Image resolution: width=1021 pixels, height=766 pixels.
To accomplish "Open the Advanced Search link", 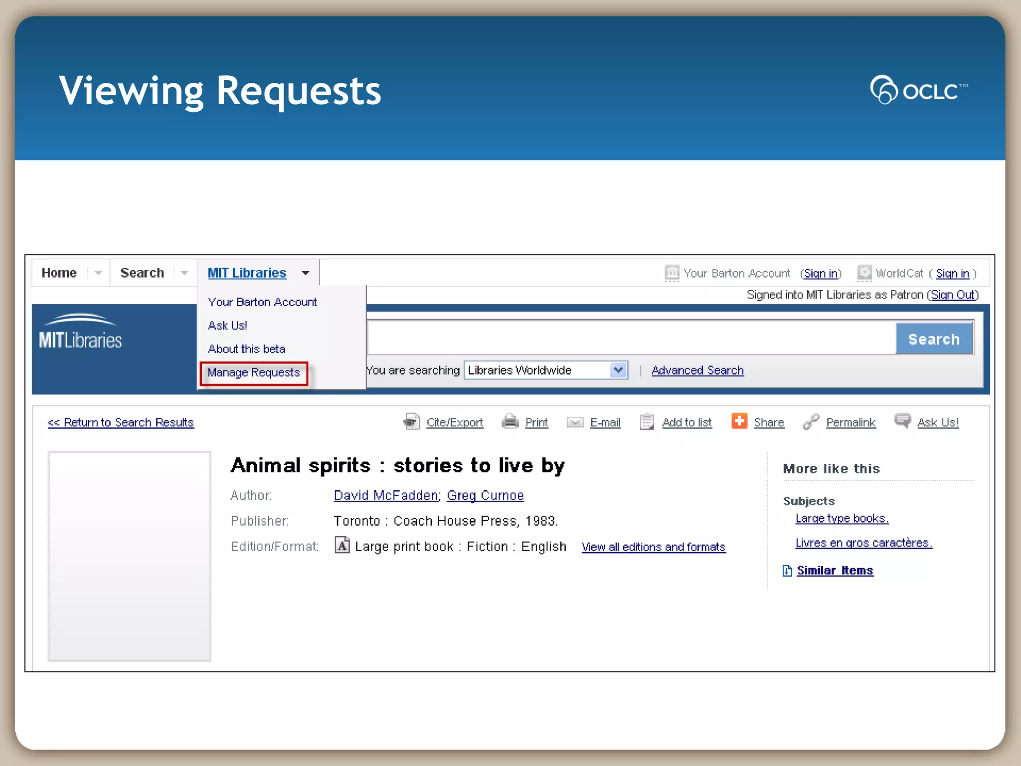I will 697,370.
